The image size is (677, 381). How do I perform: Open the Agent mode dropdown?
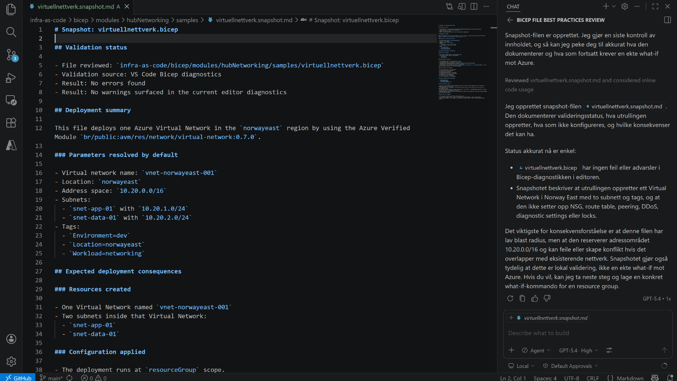tap(536, 350)
